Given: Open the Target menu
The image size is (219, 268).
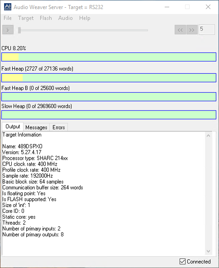Looking at the screenshot, I should pyautogui.click(x=26, y=18).
